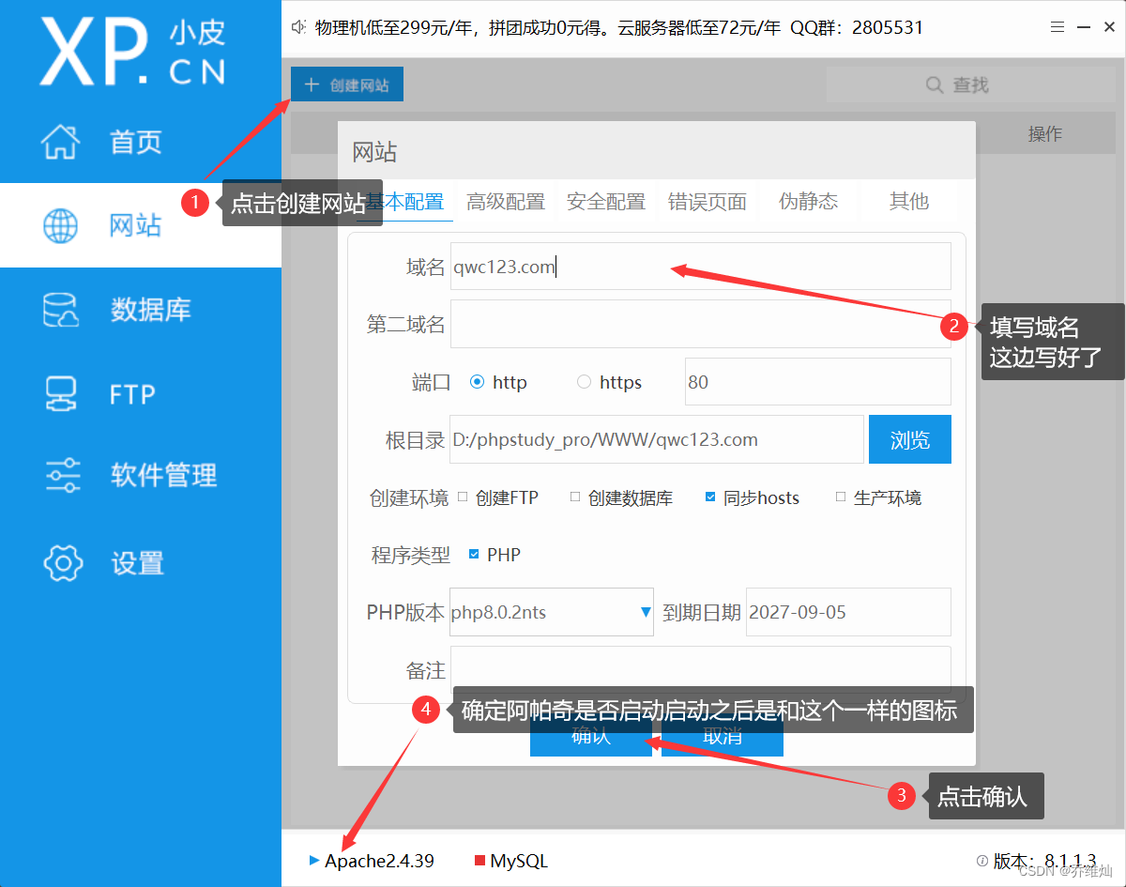Switch to the 错误页面 tab
The width and height of the screenshot is (1126, 887).
point(708,201)
